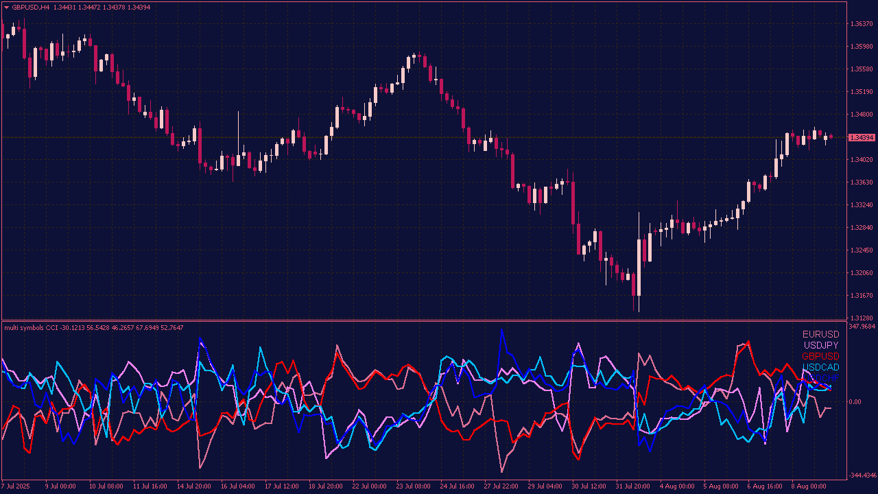Click the 7 Jul 2025 date label
Image resolution: width=878 pixels, height=494 pixels.
(x=17, y=486)
